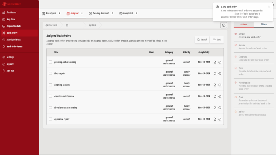Screen dimensions: 276x155
Task: View document icon for appliance repair
Action: pyautogui.click(x=215, y=119)
